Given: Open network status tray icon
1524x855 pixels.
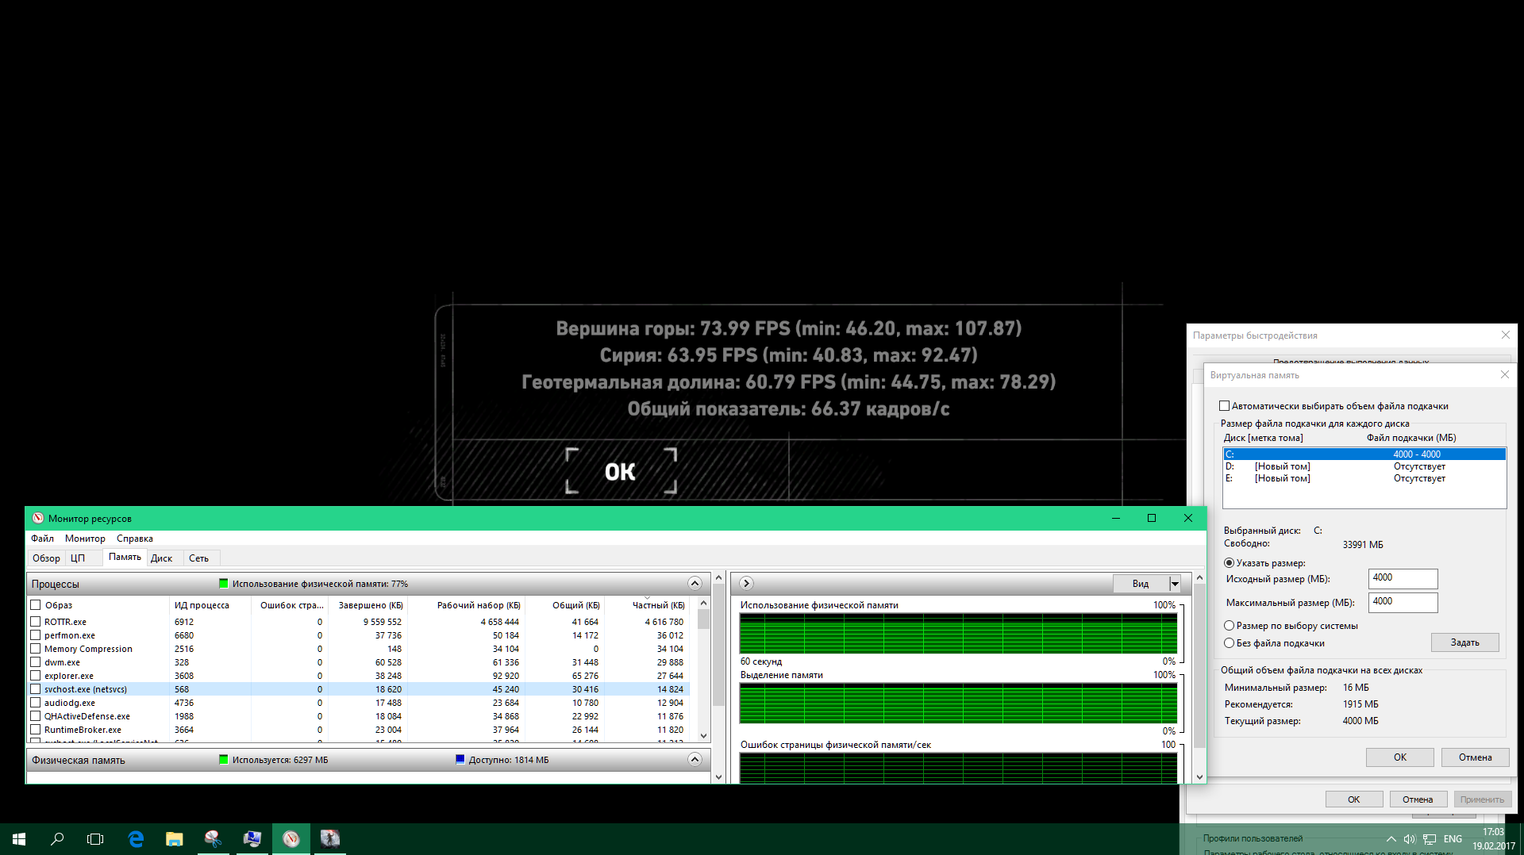Looking at the screenshot, I should pyautogui.click(x=1430, y=839).
